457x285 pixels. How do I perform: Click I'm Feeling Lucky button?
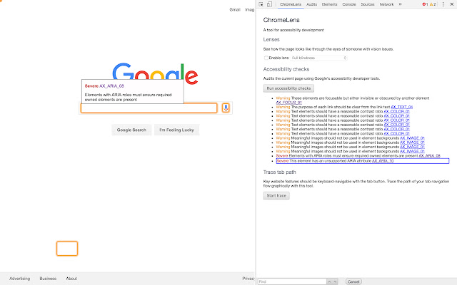pos(176,130)
